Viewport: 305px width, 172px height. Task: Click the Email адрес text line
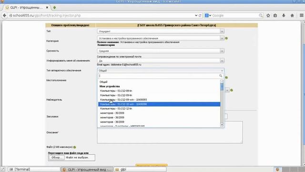click(119, 64)
